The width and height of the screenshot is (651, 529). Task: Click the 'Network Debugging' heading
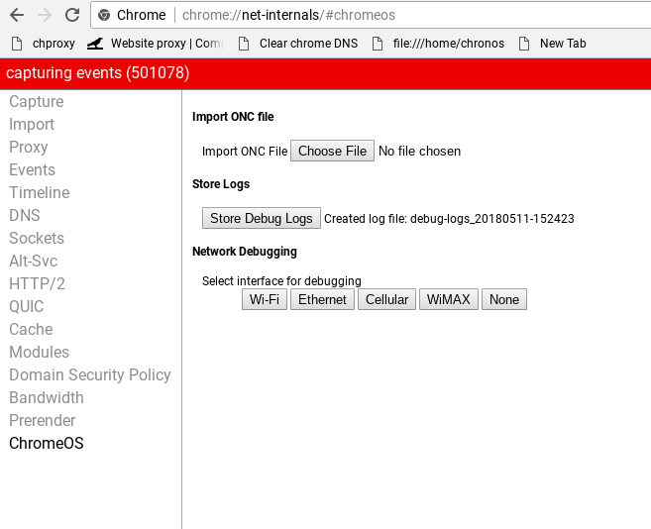(x=245, y=252)
